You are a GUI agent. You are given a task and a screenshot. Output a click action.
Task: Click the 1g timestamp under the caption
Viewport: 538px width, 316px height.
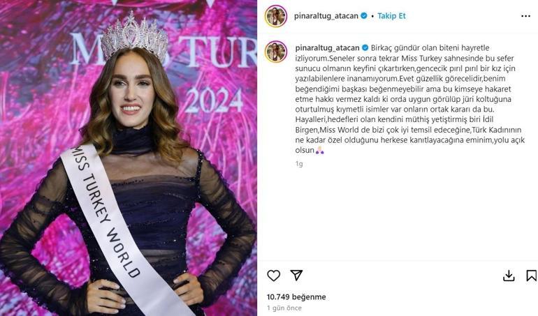coord(299,164)
